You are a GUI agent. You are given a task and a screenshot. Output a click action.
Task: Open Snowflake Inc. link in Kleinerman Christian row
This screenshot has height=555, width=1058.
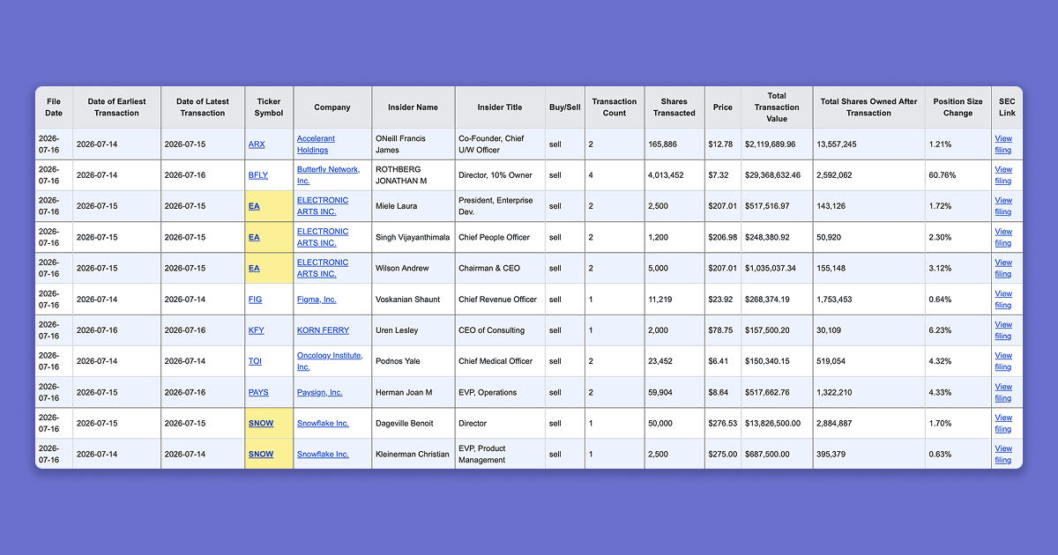pyautogui.click(x=323, y=454)
